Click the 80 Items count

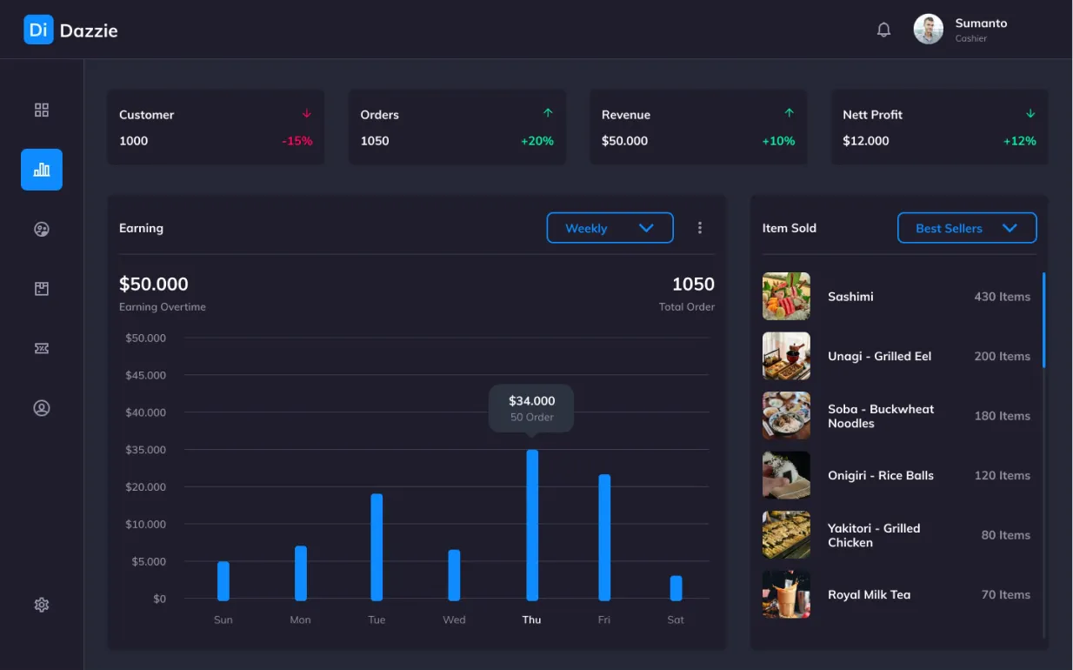(1006, 535)
